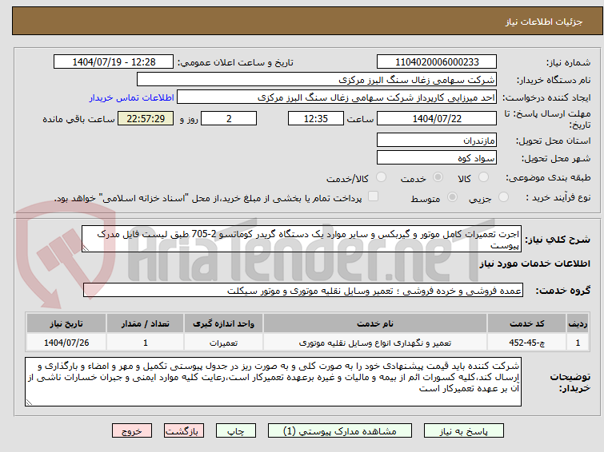This screenshot has height=452, width=604.
Task: Select the کالا/خدمت radio button
Action: click(x=381, y=177)
